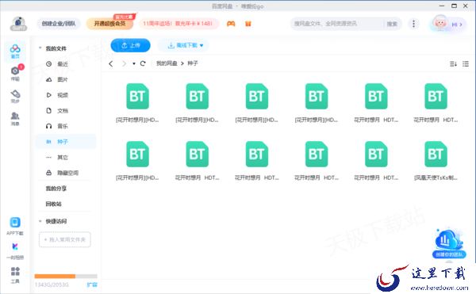476x294 pixels.
Task: Go forward with the right arrow icon
Action: (x=124, y=63)
